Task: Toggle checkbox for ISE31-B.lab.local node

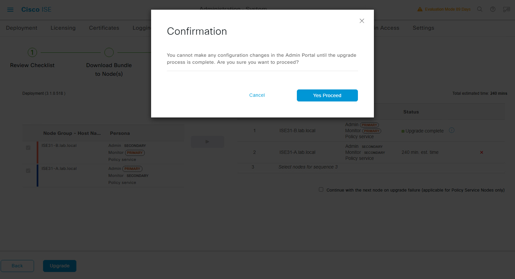Action: 28,148
